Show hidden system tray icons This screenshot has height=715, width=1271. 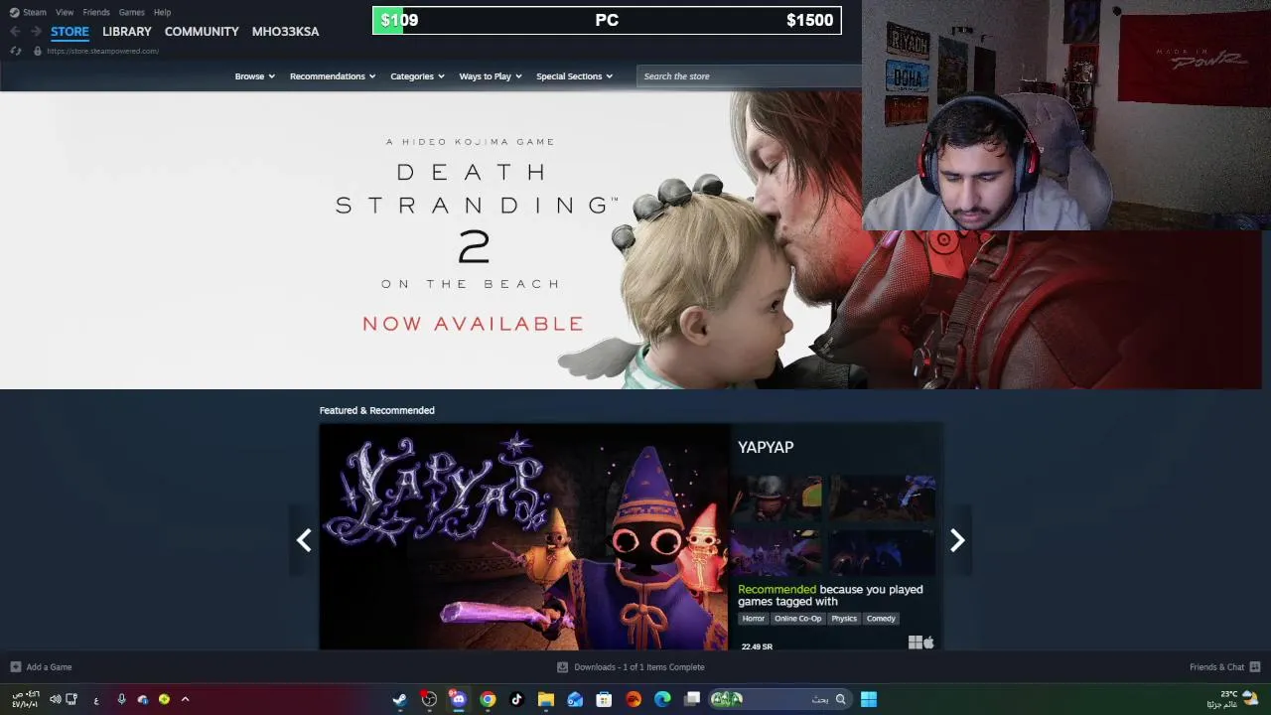(x=185, y=699)
